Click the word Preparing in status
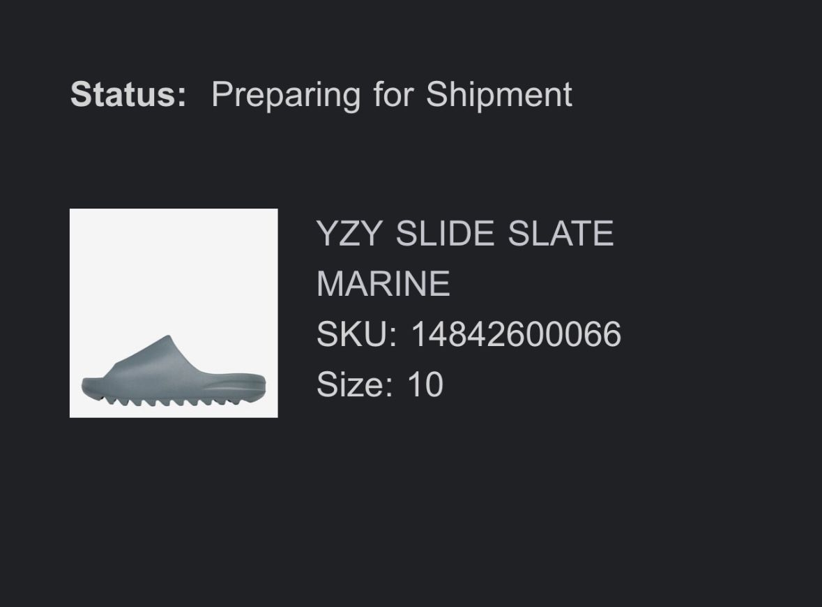The width and height of the screenshot is (822, 607). 286,96
